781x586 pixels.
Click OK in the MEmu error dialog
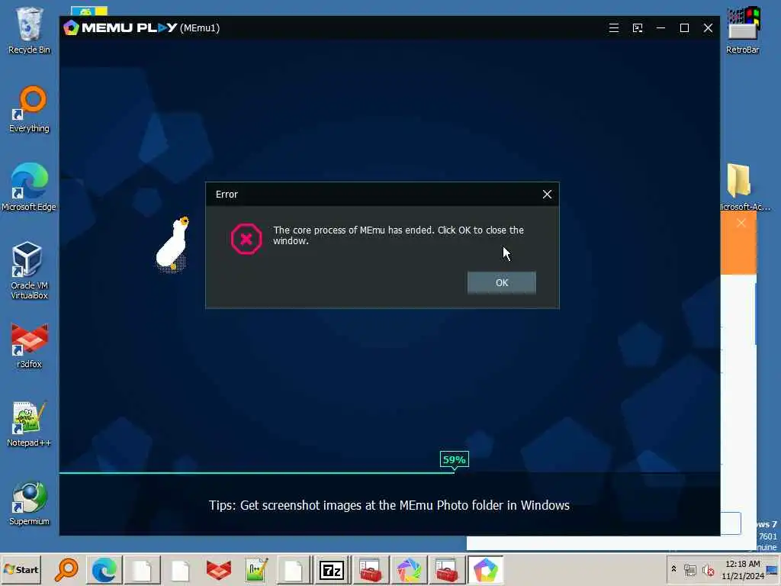502,282
